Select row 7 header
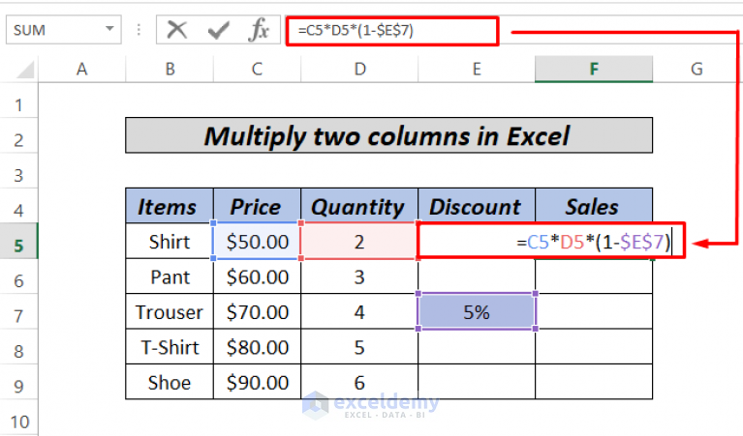This screenshot has height=436, width=743. (x=18, y=312)
